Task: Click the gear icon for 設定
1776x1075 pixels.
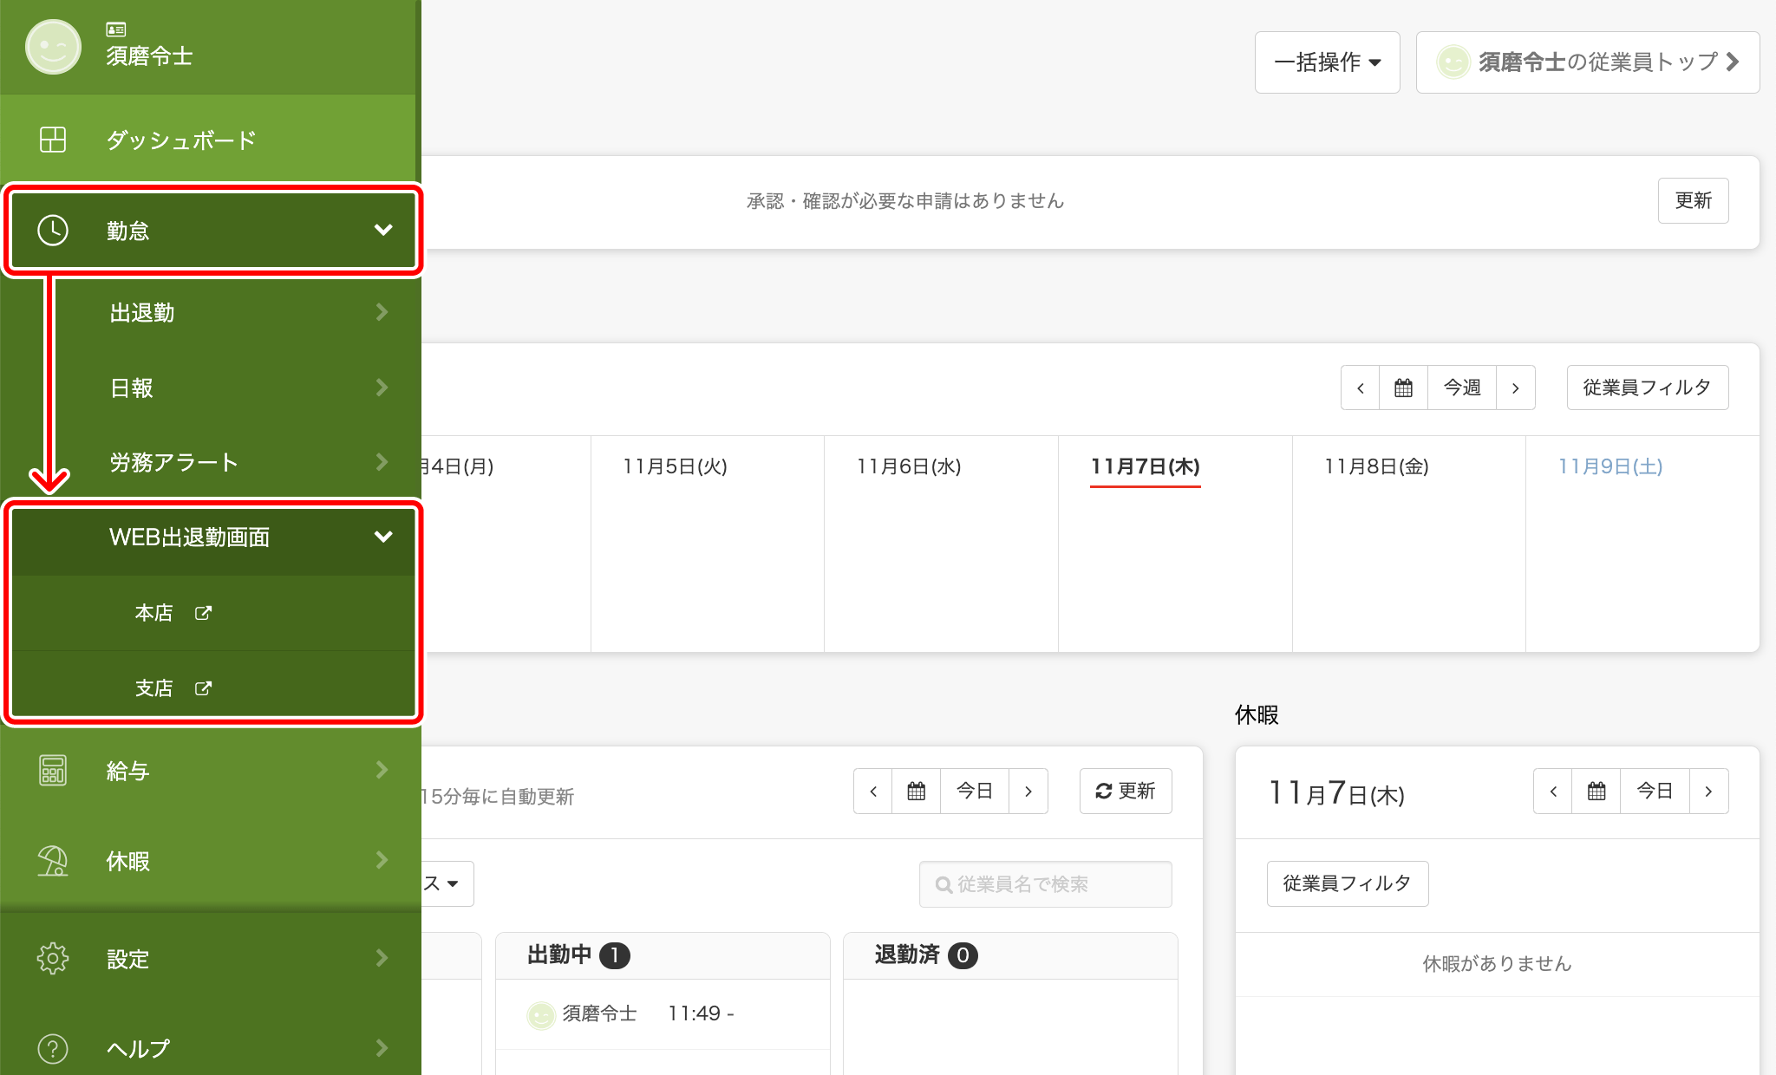Action: point(53,958)
